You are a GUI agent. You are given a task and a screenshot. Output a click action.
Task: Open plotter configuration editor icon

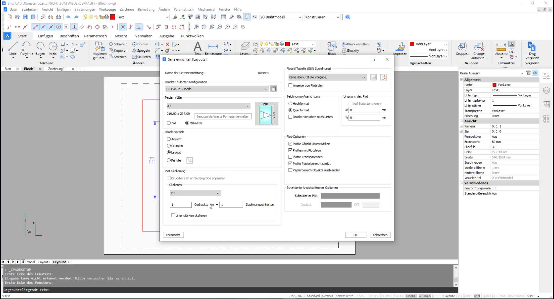tap(274, 89)
